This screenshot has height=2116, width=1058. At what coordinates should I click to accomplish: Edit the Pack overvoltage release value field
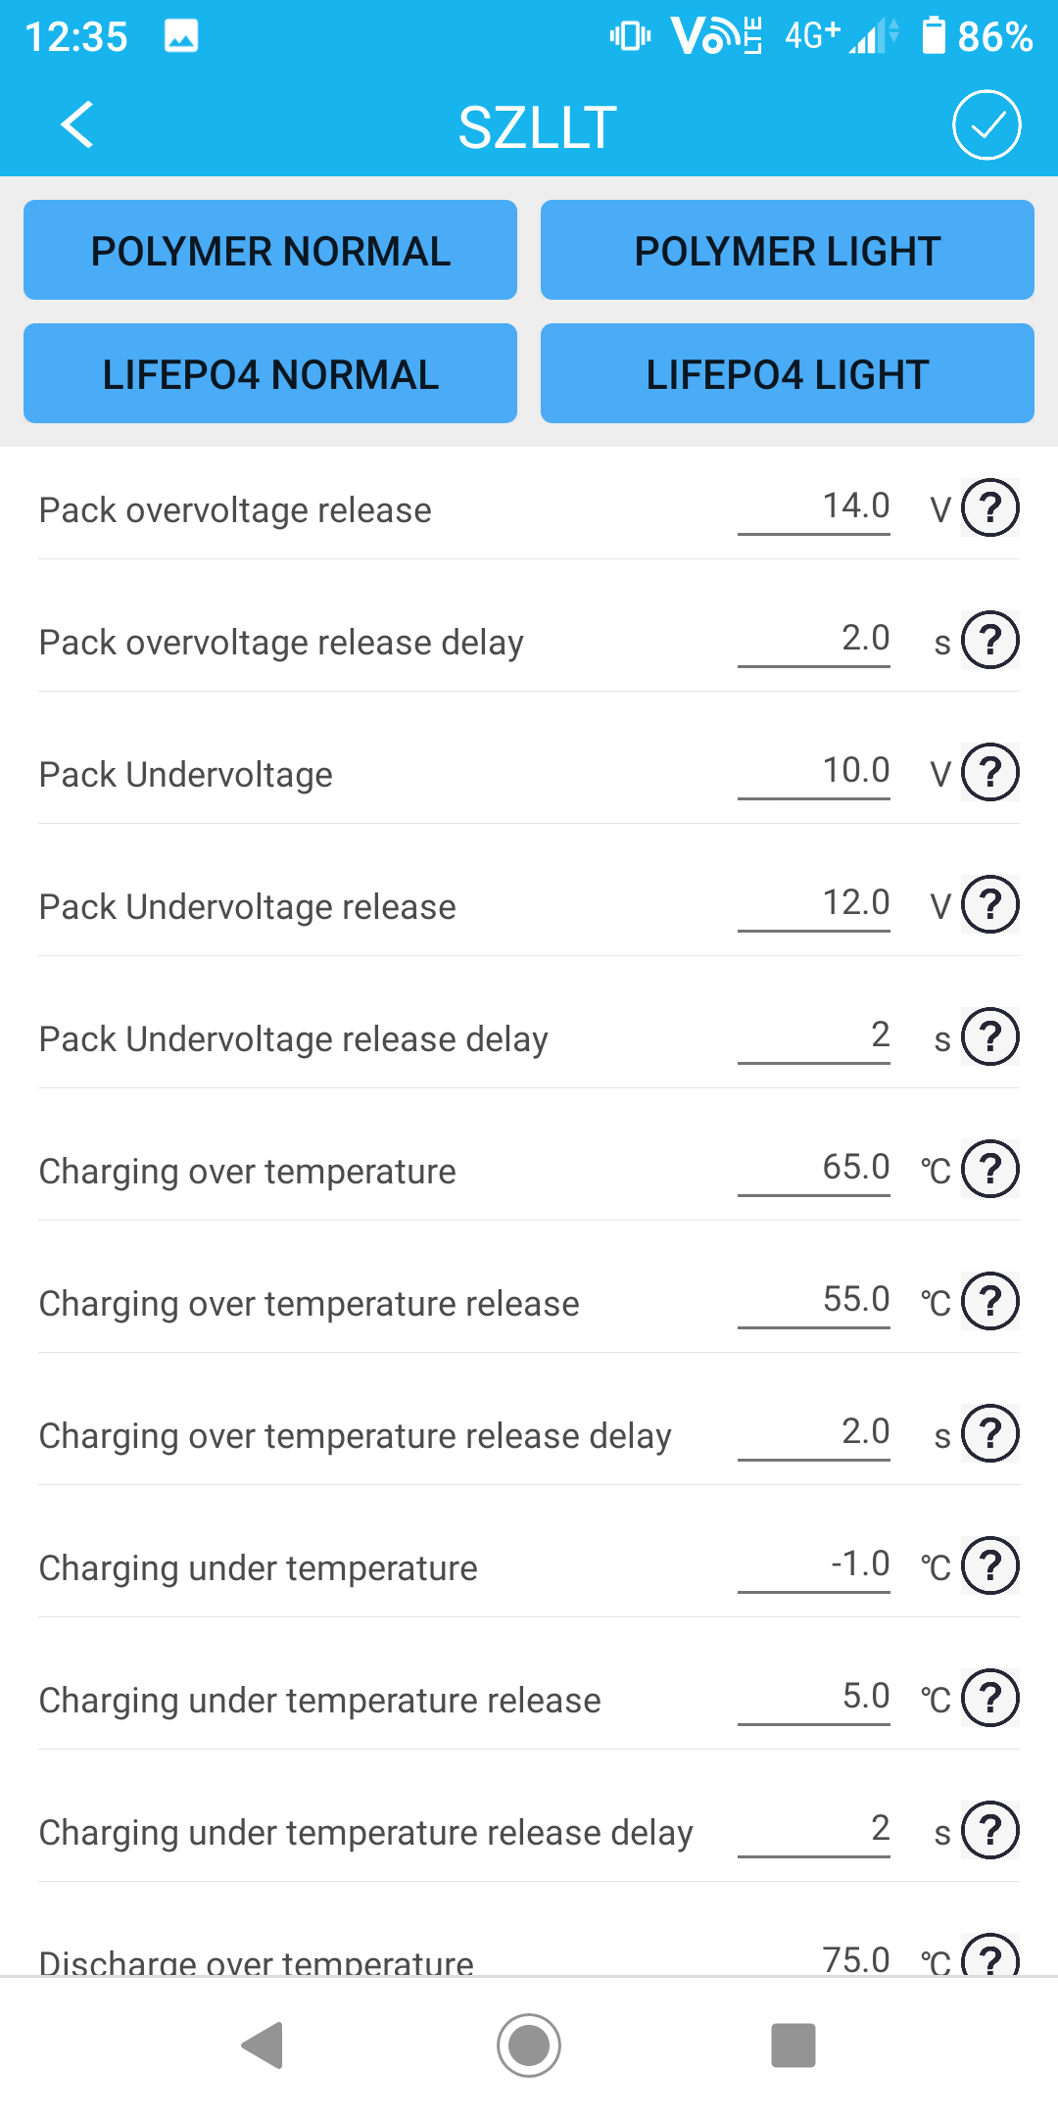814,507
